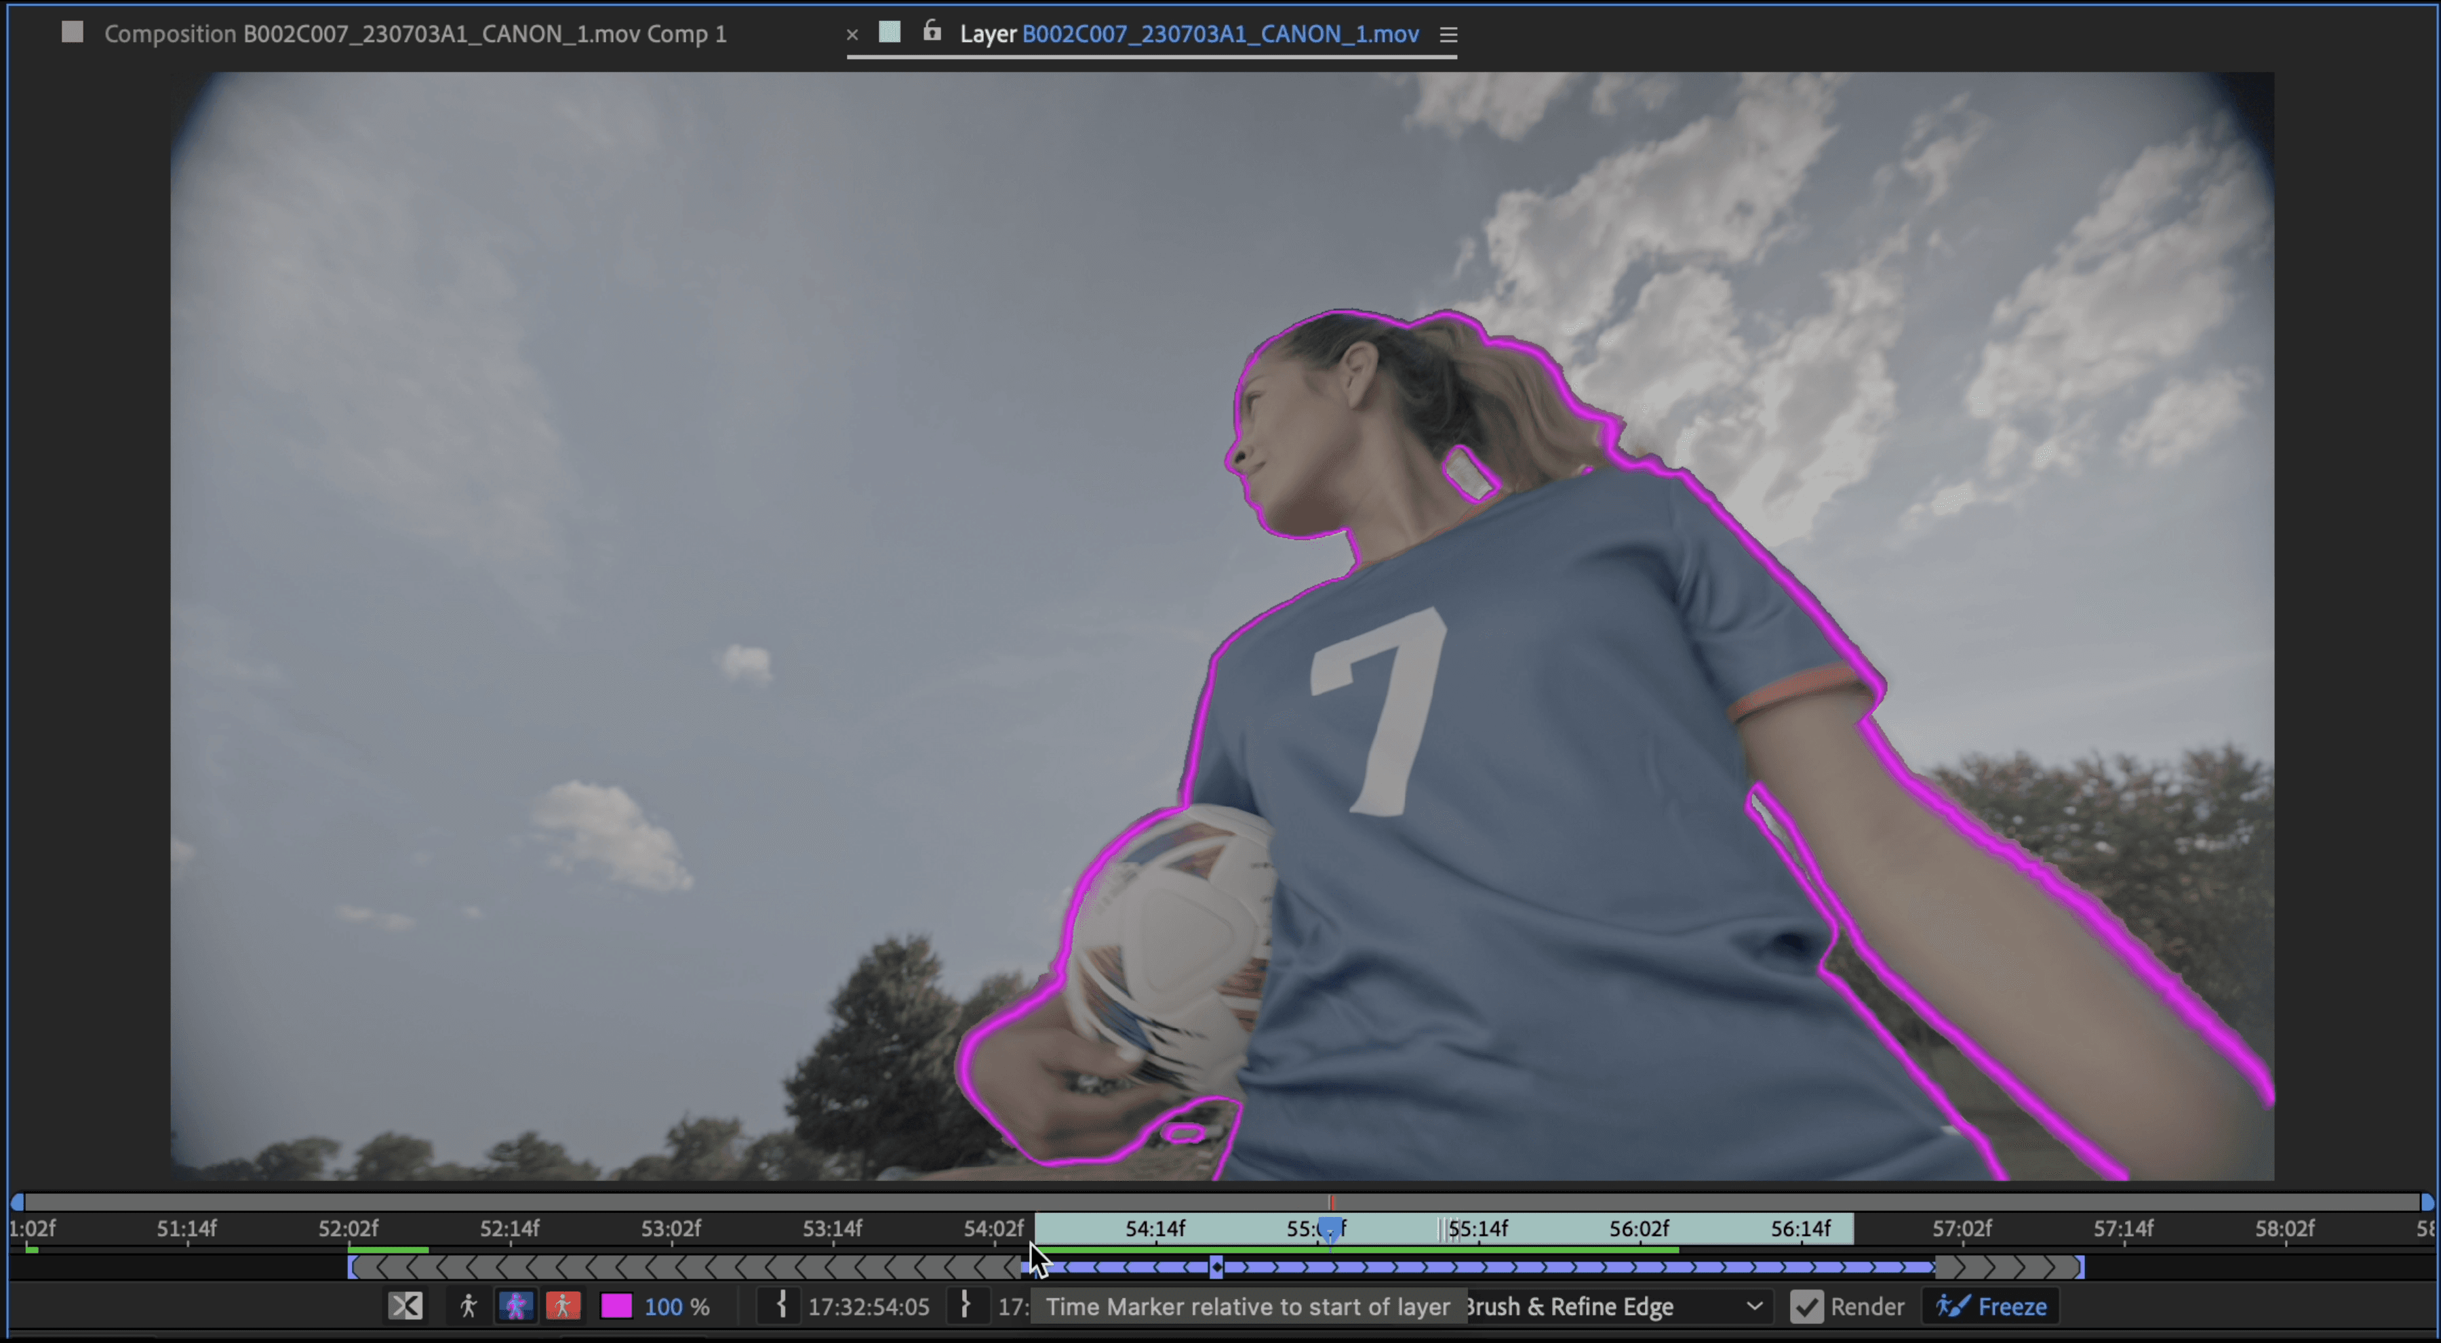2441x1343 pixels.
Task: Click the 17:32:54:05 in-point timecode
Action: (x=868, y=1307)
